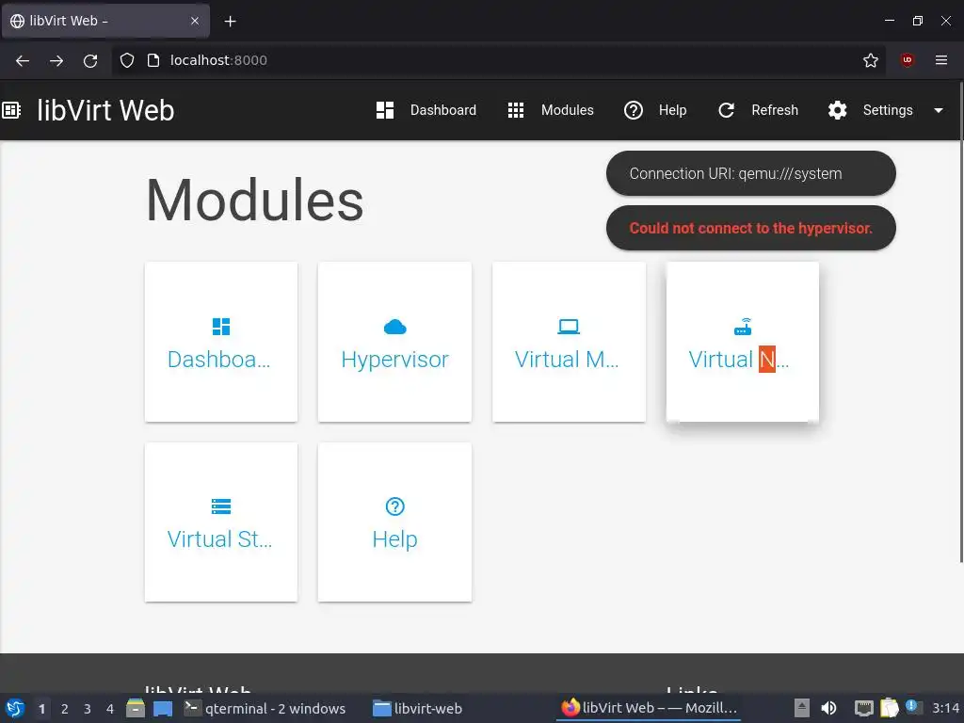Select Refresh in the navbar
The height and width of the screenshot is (723, 964).
click(775, 110)
